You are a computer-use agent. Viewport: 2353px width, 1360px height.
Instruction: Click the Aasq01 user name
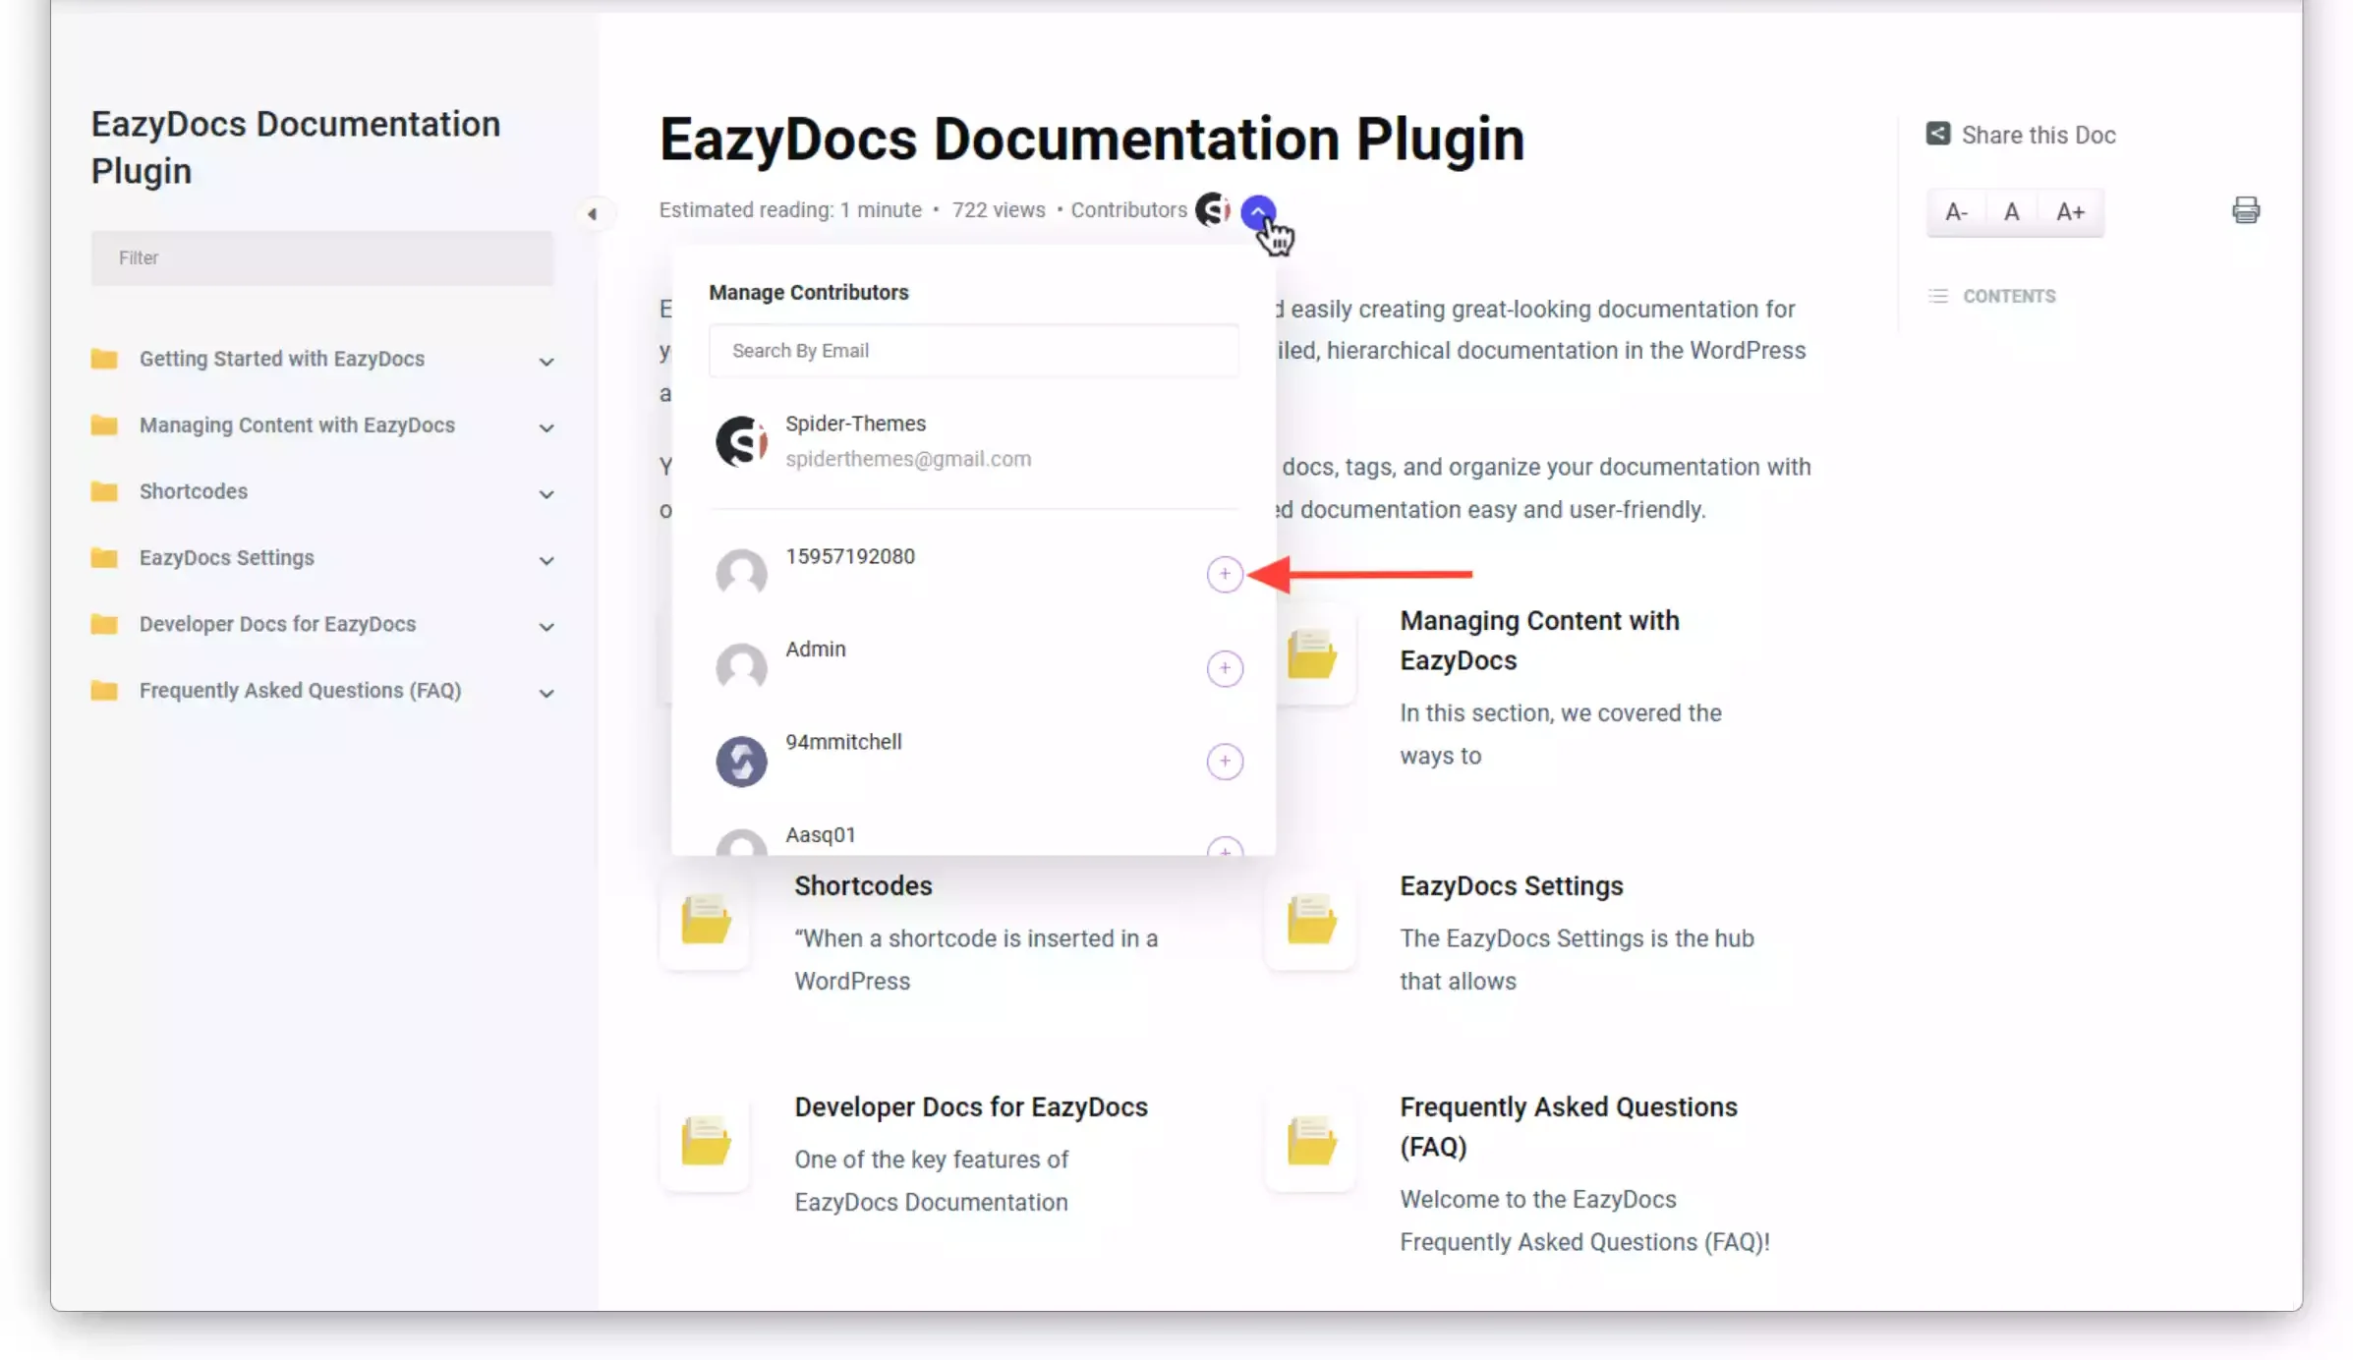821,834
